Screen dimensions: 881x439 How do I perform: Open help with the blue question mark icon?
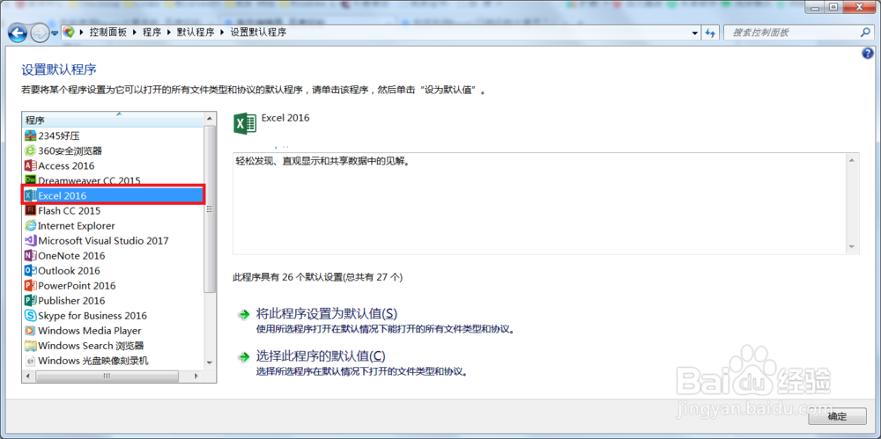click(867, 54)
